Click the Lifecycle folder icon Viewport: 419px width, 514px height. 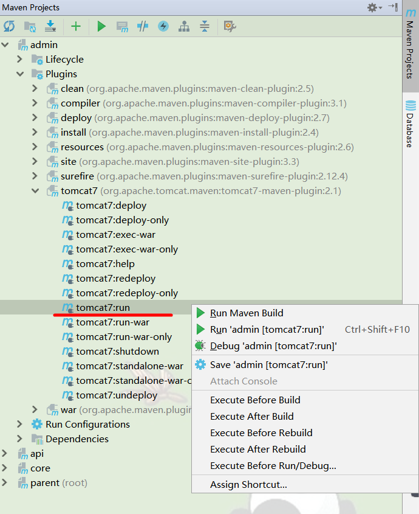click(x=37, y=60)
